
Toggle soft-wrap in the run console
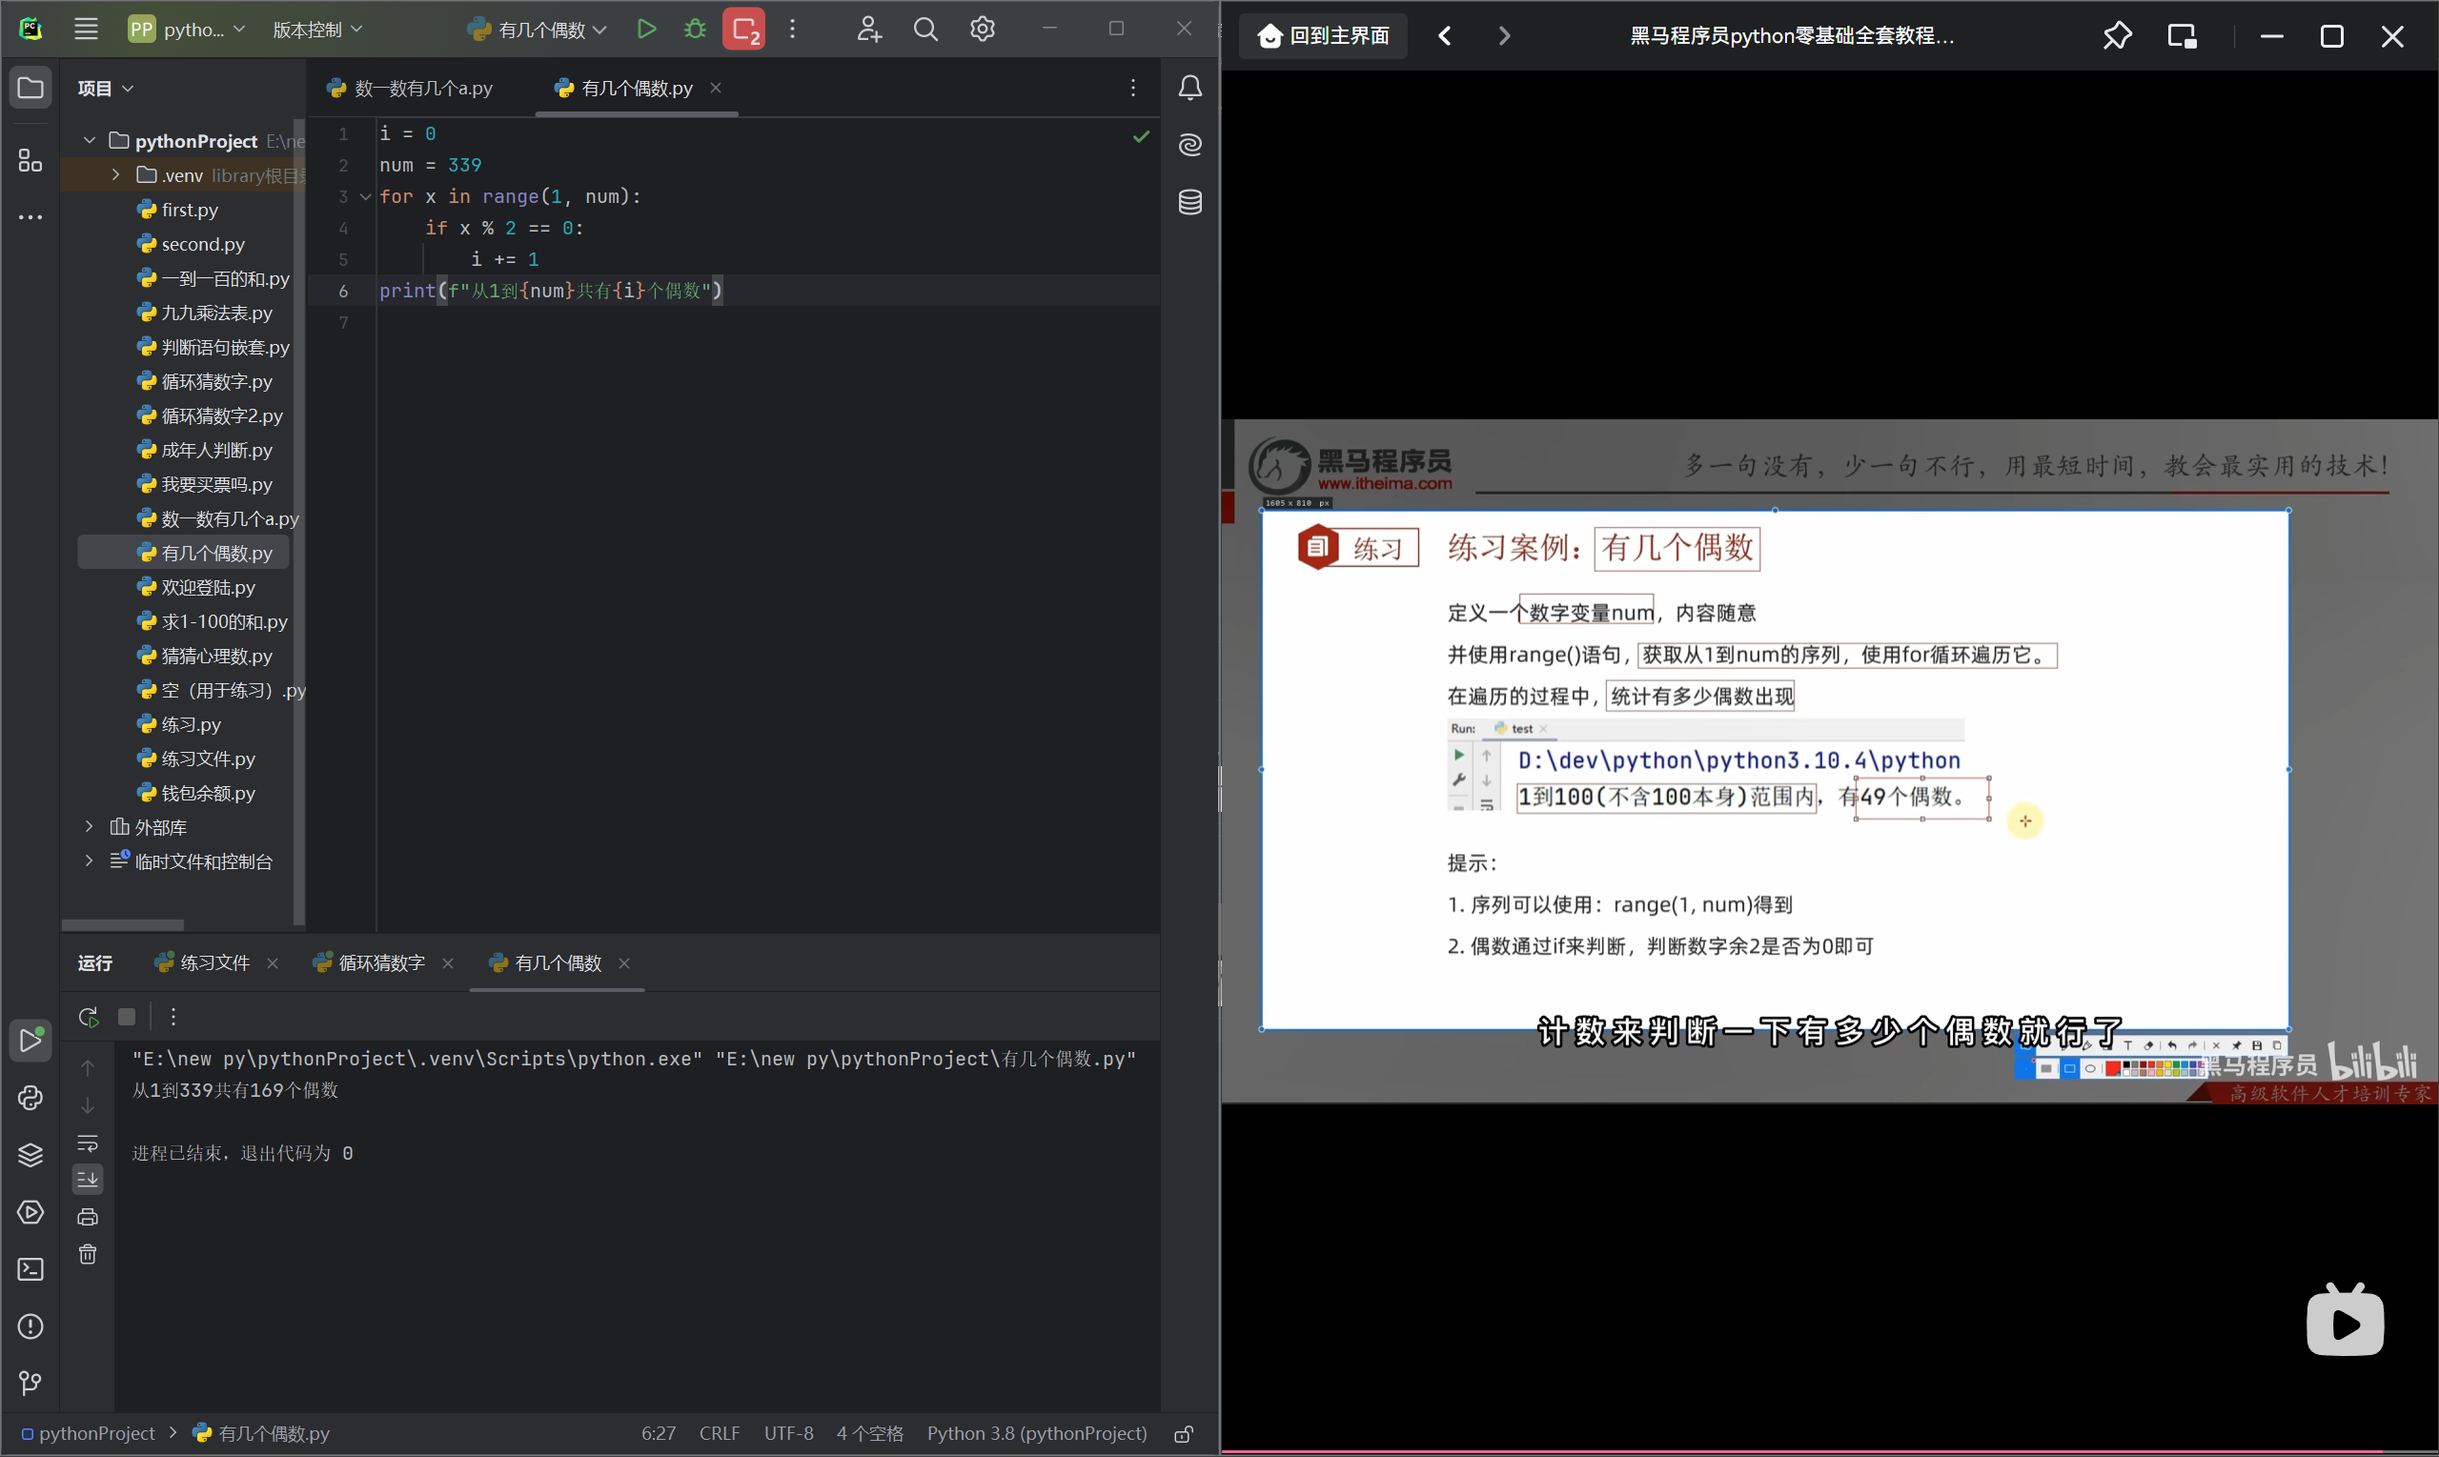[89, 1143]
